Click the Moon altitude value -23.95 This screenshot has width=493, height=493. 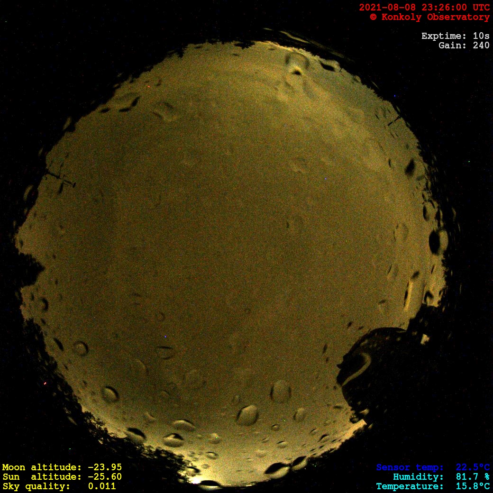(105, 467)
